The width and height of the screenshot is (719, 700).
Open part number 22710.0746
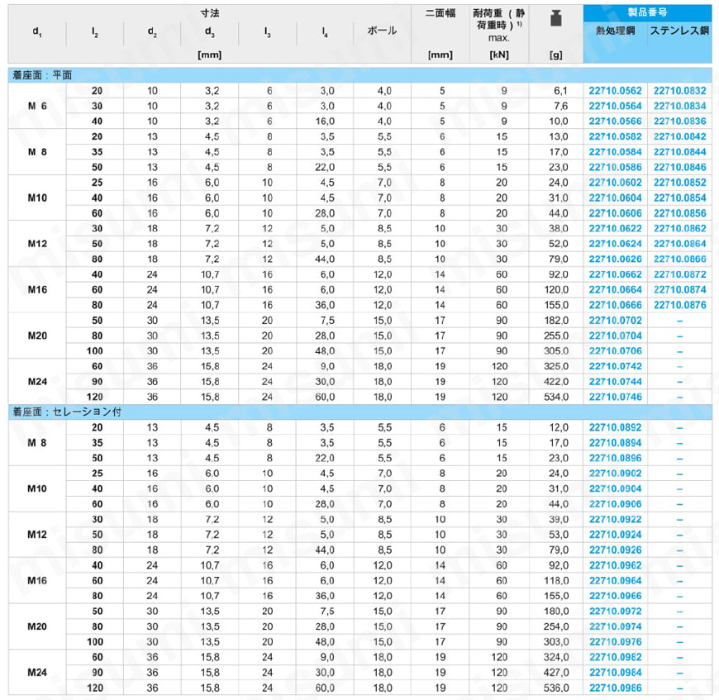[616, 397]
